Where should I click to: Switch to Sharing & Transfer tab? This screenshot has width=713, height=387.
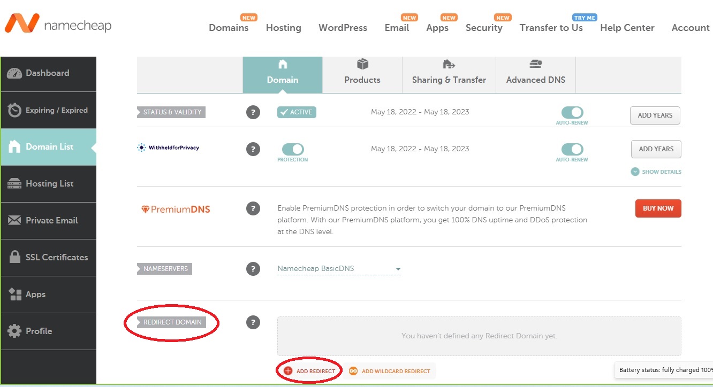(449, 75)
